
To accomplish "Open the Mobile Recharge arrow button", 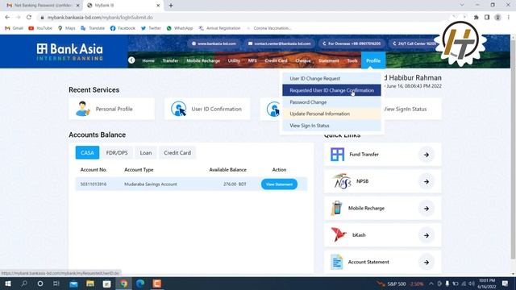I will coord(427,209).
